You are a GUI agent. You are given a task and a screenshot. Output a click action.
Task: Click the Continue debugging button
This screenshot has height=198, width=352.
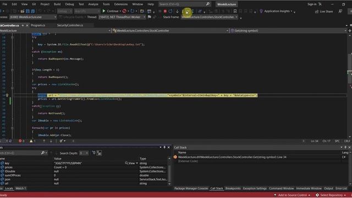tap(110, 11)
